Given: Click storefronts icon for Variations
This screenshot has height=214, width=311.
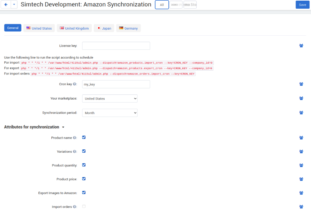Looking at the screenshot, I should click(301, 151).
